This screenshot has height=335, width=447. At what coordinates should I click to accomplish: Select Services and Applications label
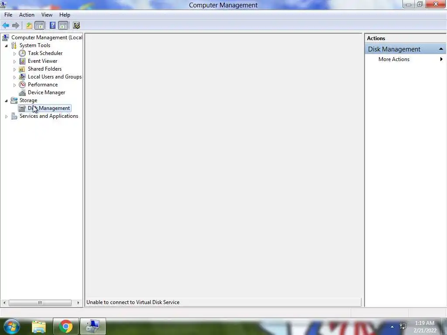49,116
